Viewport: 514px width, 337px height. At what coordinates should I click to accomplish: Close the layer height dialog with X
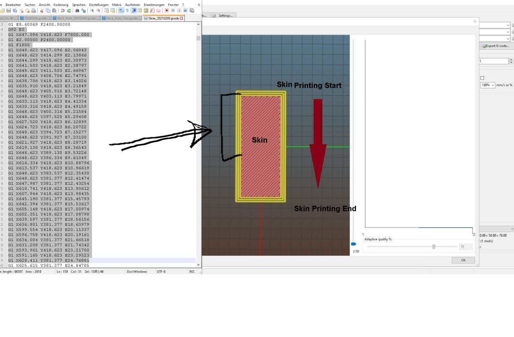click(x=475, y=21)
